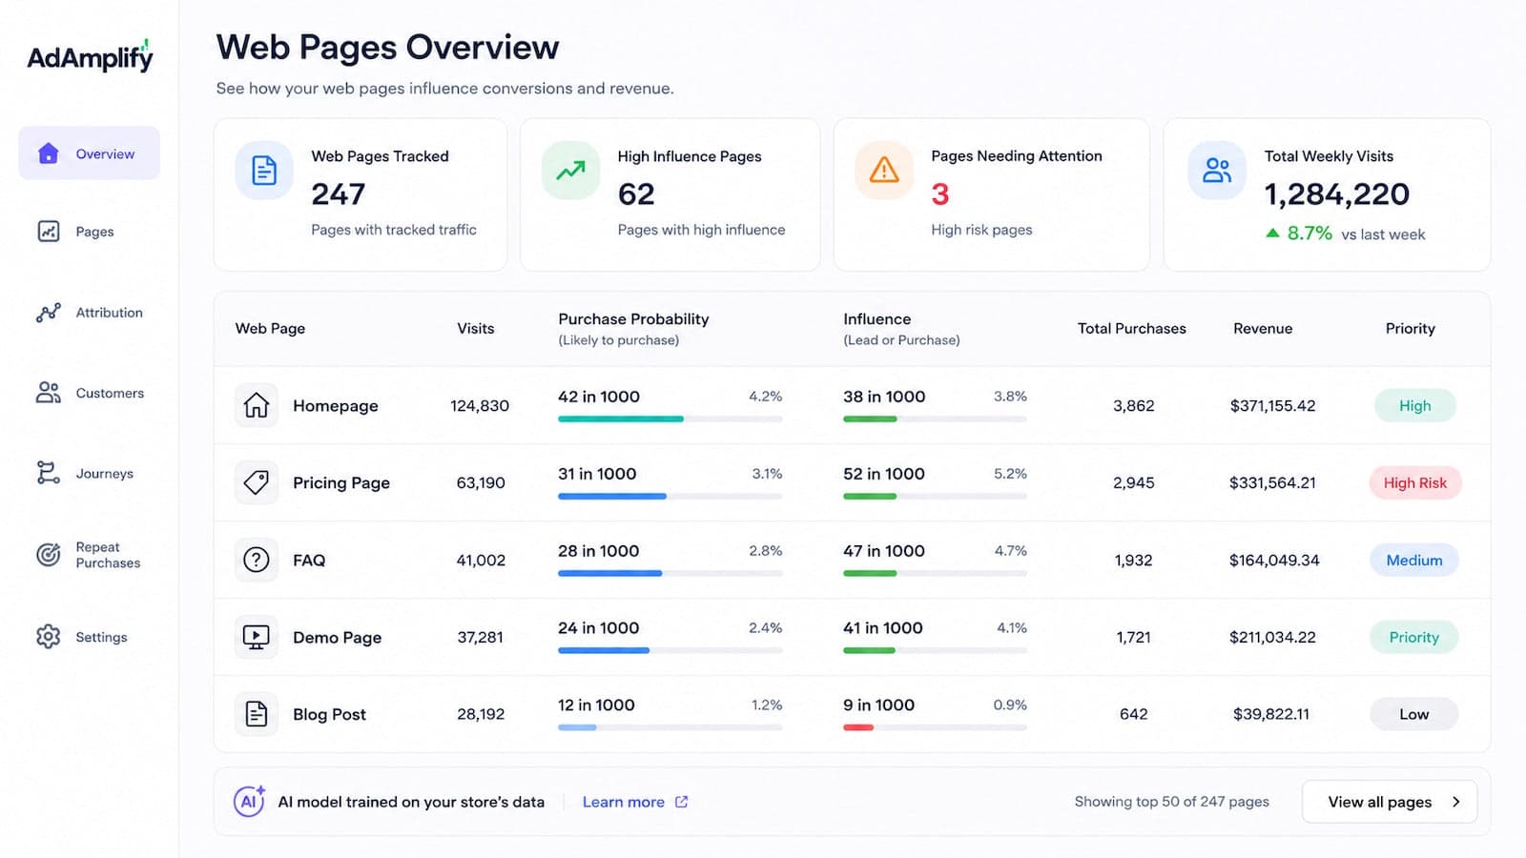The height and width of the screenshot is (858, 1526).
Task: Click the 62 High Influence Pages number
Action: [636, 194]
